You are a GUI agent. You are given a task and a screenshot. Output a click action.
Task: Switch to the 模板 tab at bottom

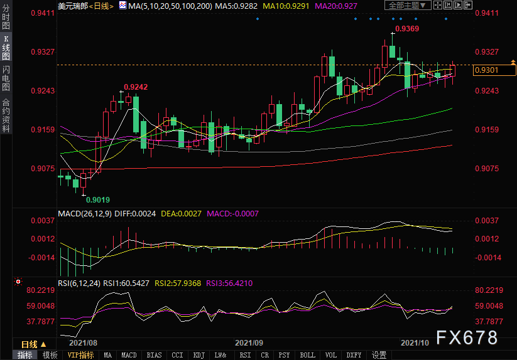pos(50,355)
